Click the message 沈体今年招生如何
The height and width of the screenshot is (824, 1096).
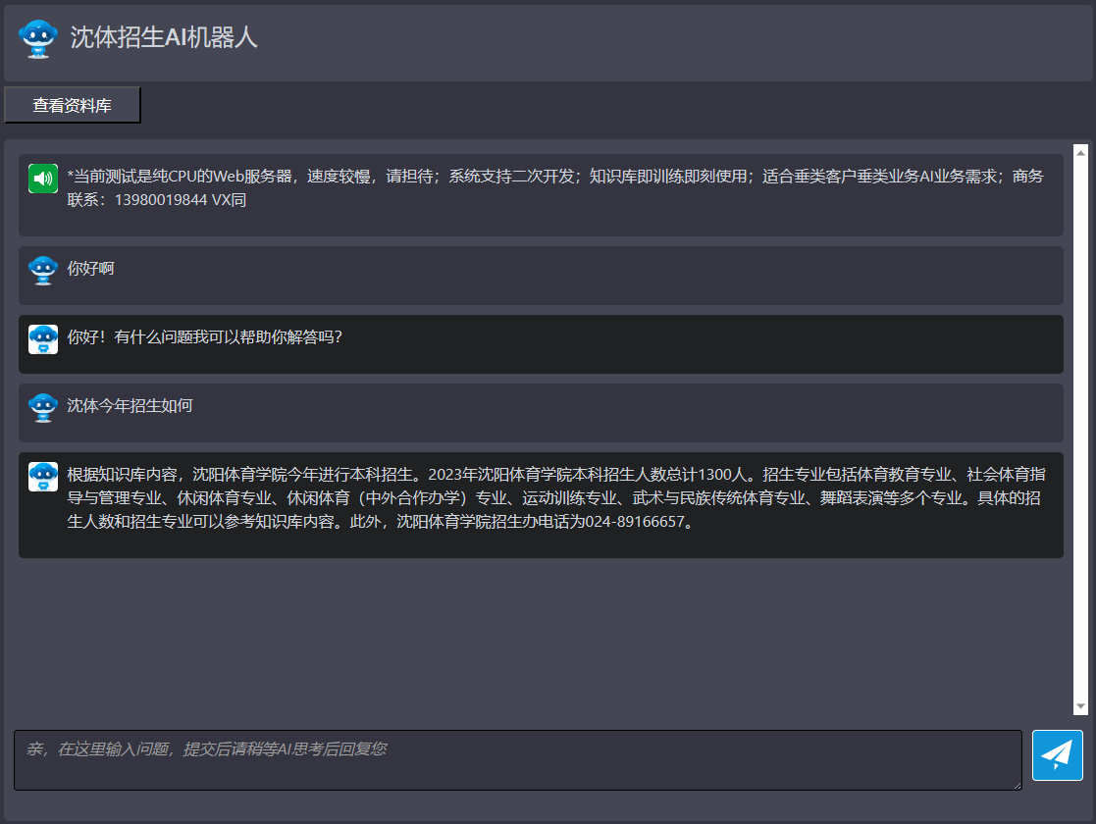pos(130,405)
